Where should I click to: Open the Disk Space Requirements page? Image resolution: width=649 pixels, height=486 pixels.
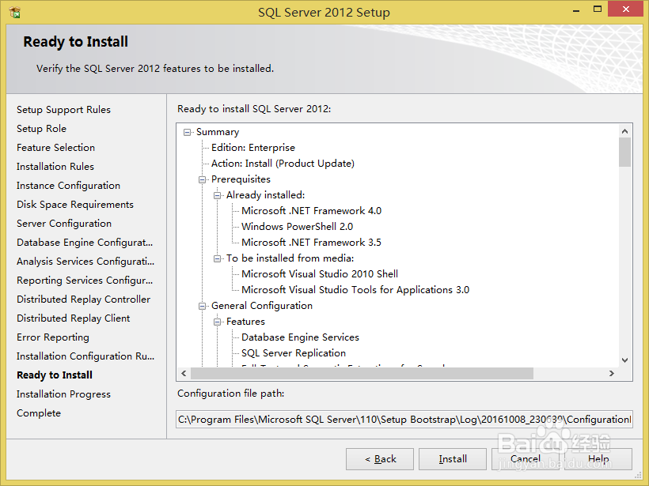point(74,204)
